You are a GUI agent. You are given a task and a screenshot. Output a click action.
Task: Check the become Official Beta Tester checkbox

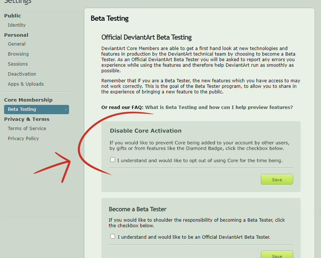tap(112, 236)
